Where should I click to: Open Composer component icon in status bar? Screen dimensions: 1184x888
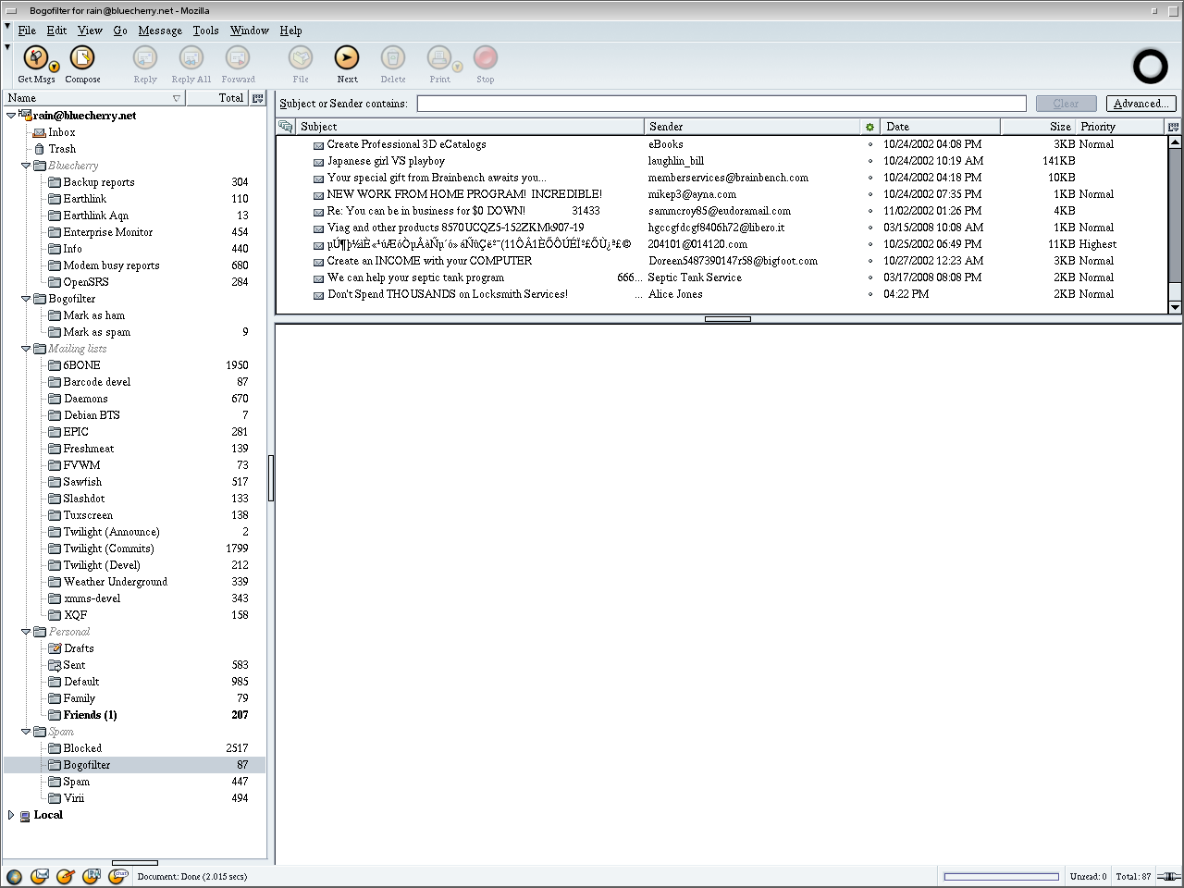66,876
